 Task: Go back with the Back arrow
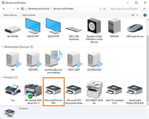[4, 9]
